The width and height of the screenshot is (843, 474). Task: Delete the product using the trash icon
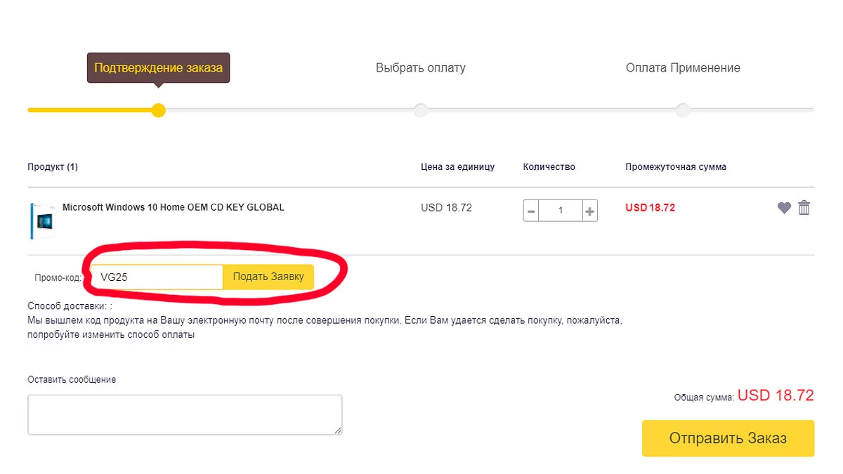pyautogui.click(x=804, y=208)
